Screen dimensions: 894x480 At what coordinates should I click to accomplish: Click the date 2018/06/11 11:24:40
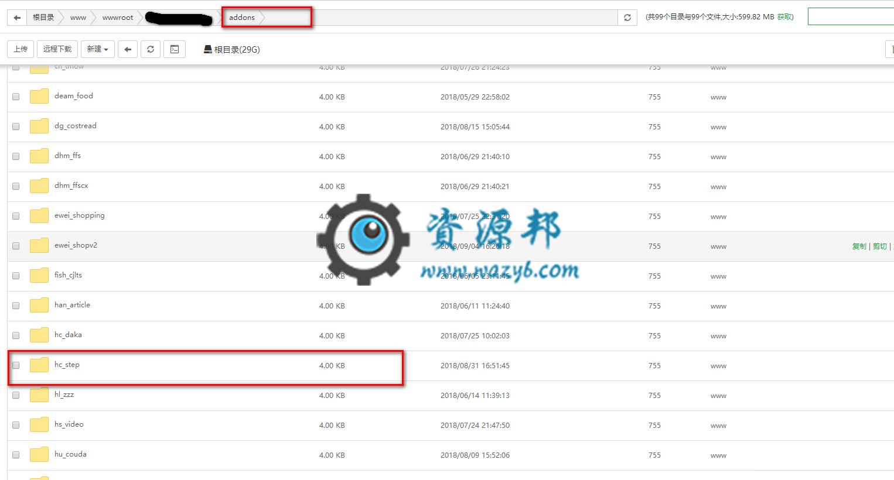pyautogui.click(x=475, y=306)
